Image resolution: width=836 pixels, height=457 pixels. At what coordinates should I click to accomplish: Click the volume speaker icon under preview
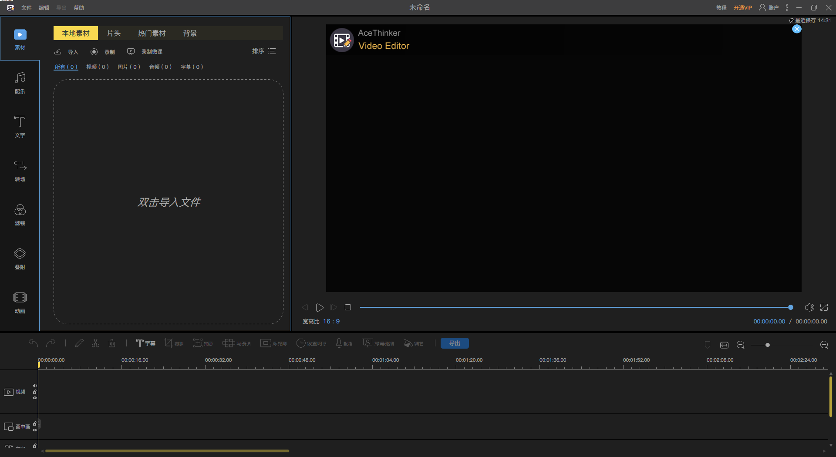point(809,307)
